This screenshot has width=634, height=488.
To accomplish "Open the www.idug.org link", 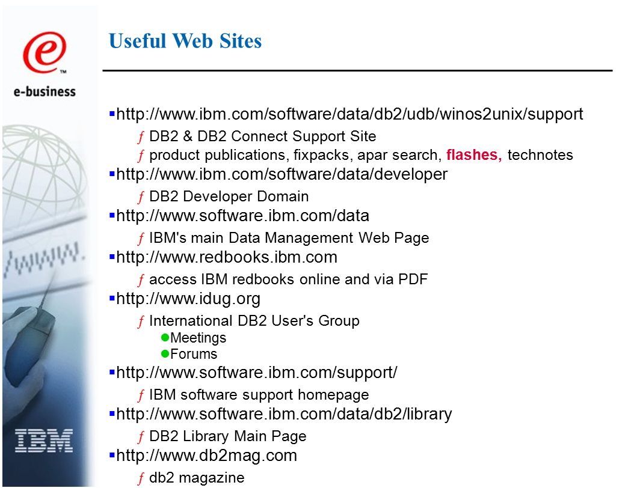I will pos(188,299).
